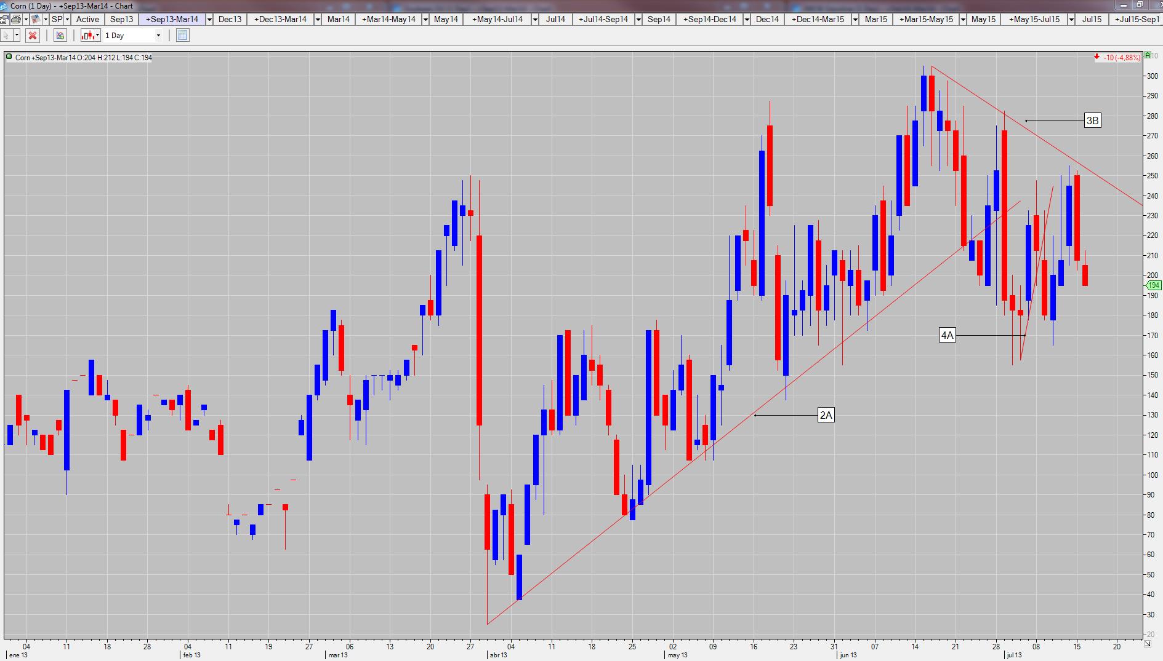Click the Corn +Sep13-Mar14 OHLC legend text

coord(84,57)
